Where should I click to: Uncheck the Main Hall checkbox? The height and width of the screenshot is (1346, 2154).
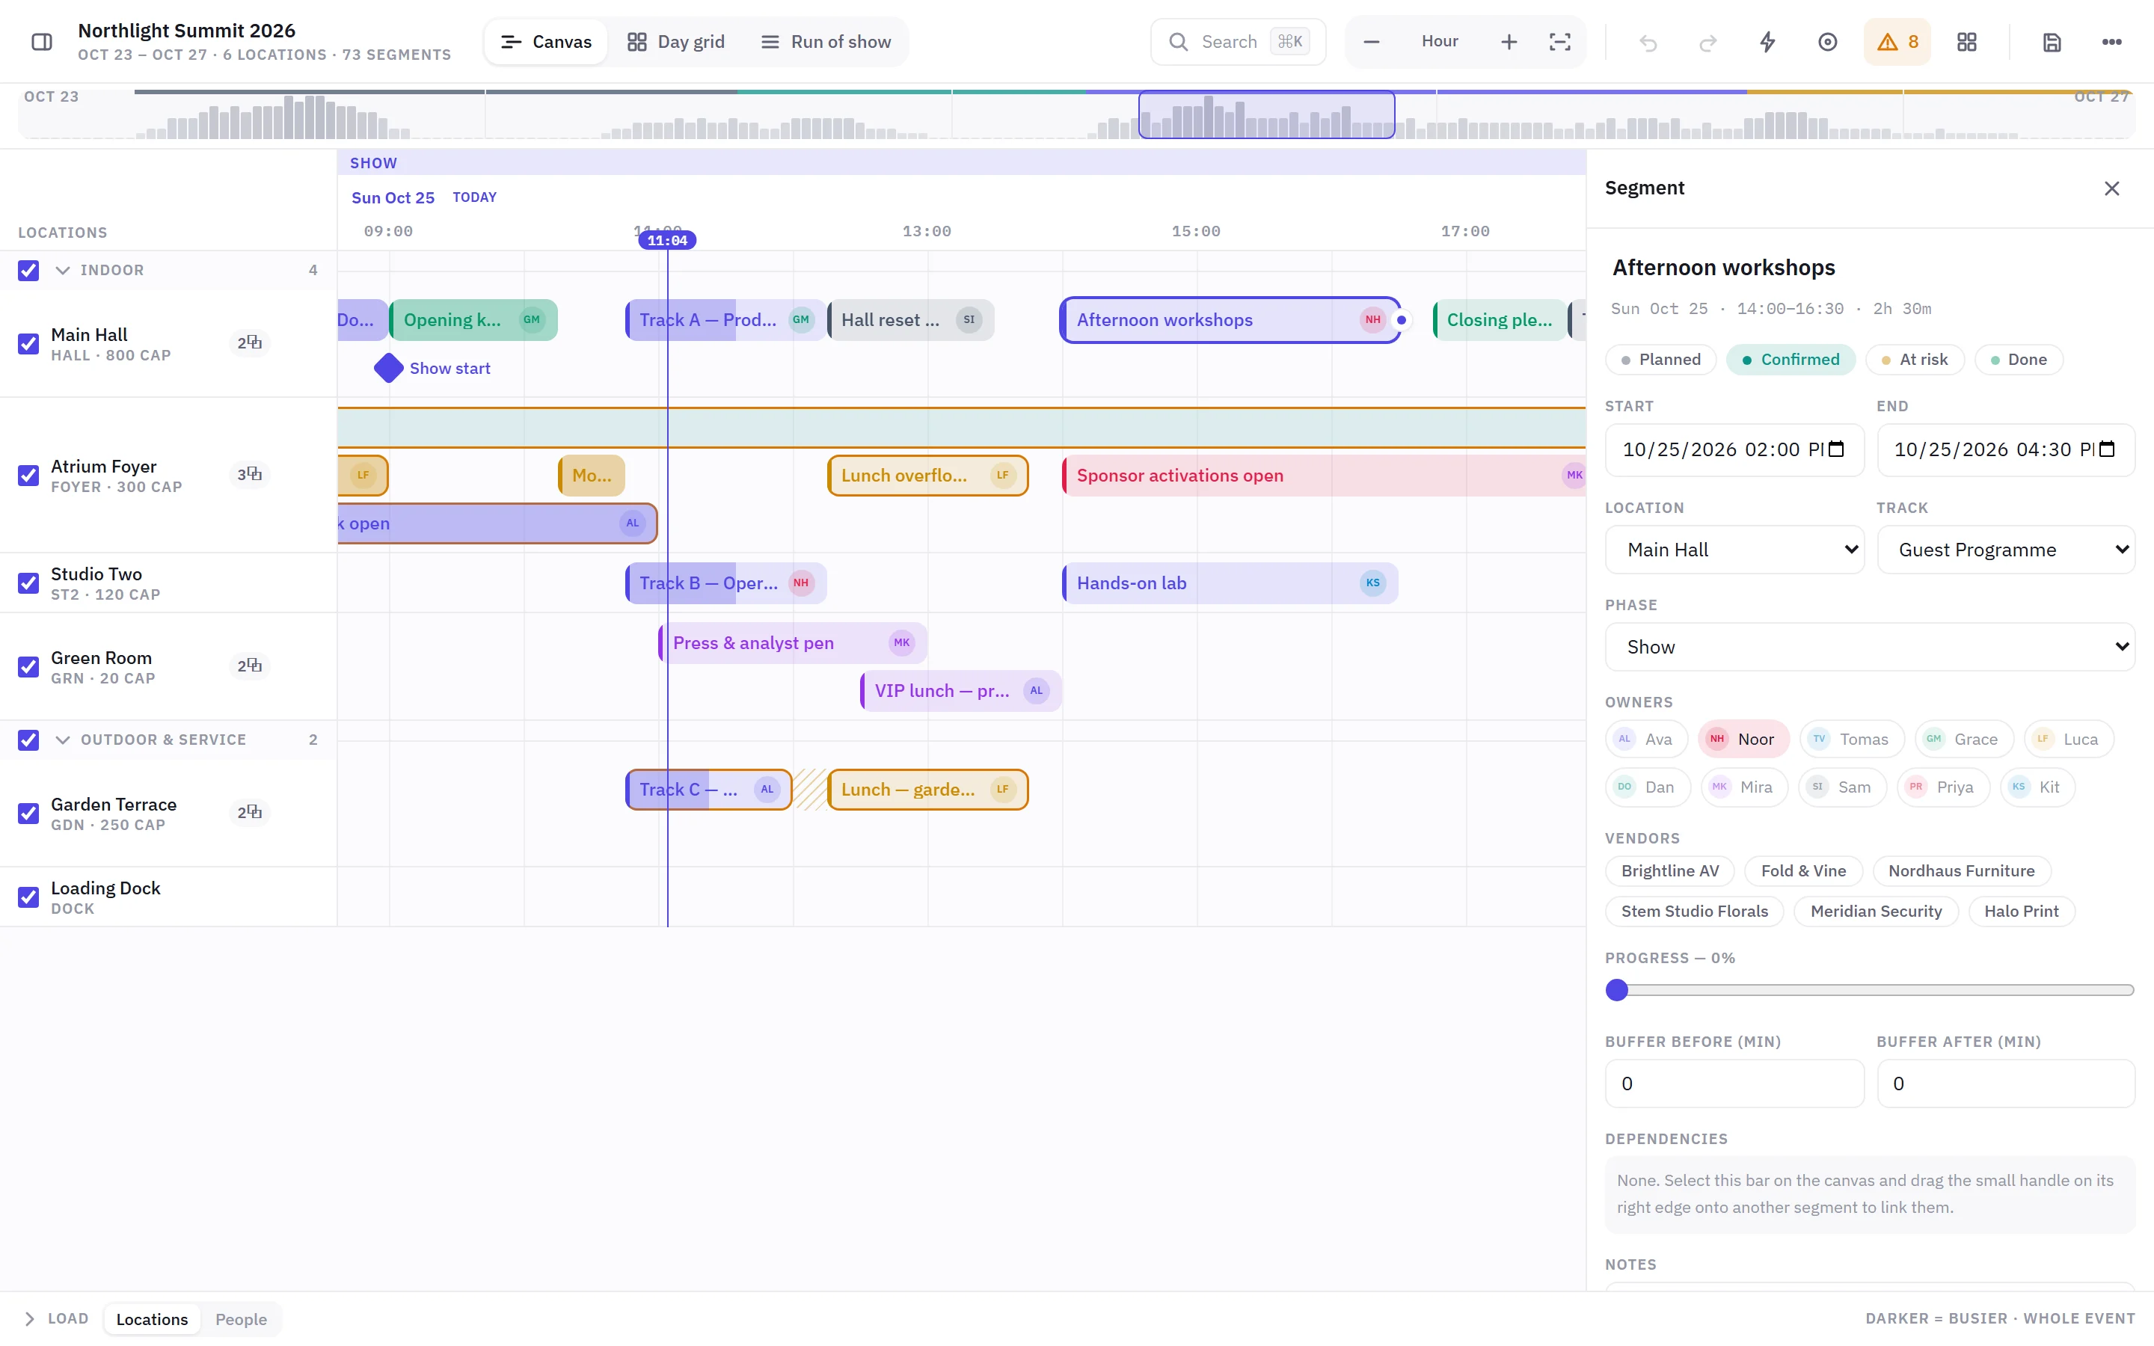click(x=28, y=344)
